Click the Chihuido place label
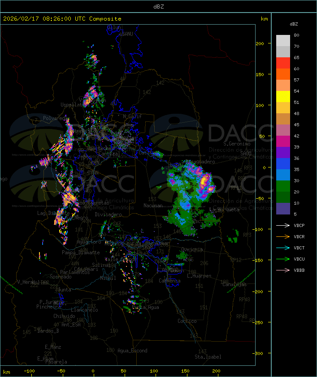Screen dimensions: 317x377 64,316
